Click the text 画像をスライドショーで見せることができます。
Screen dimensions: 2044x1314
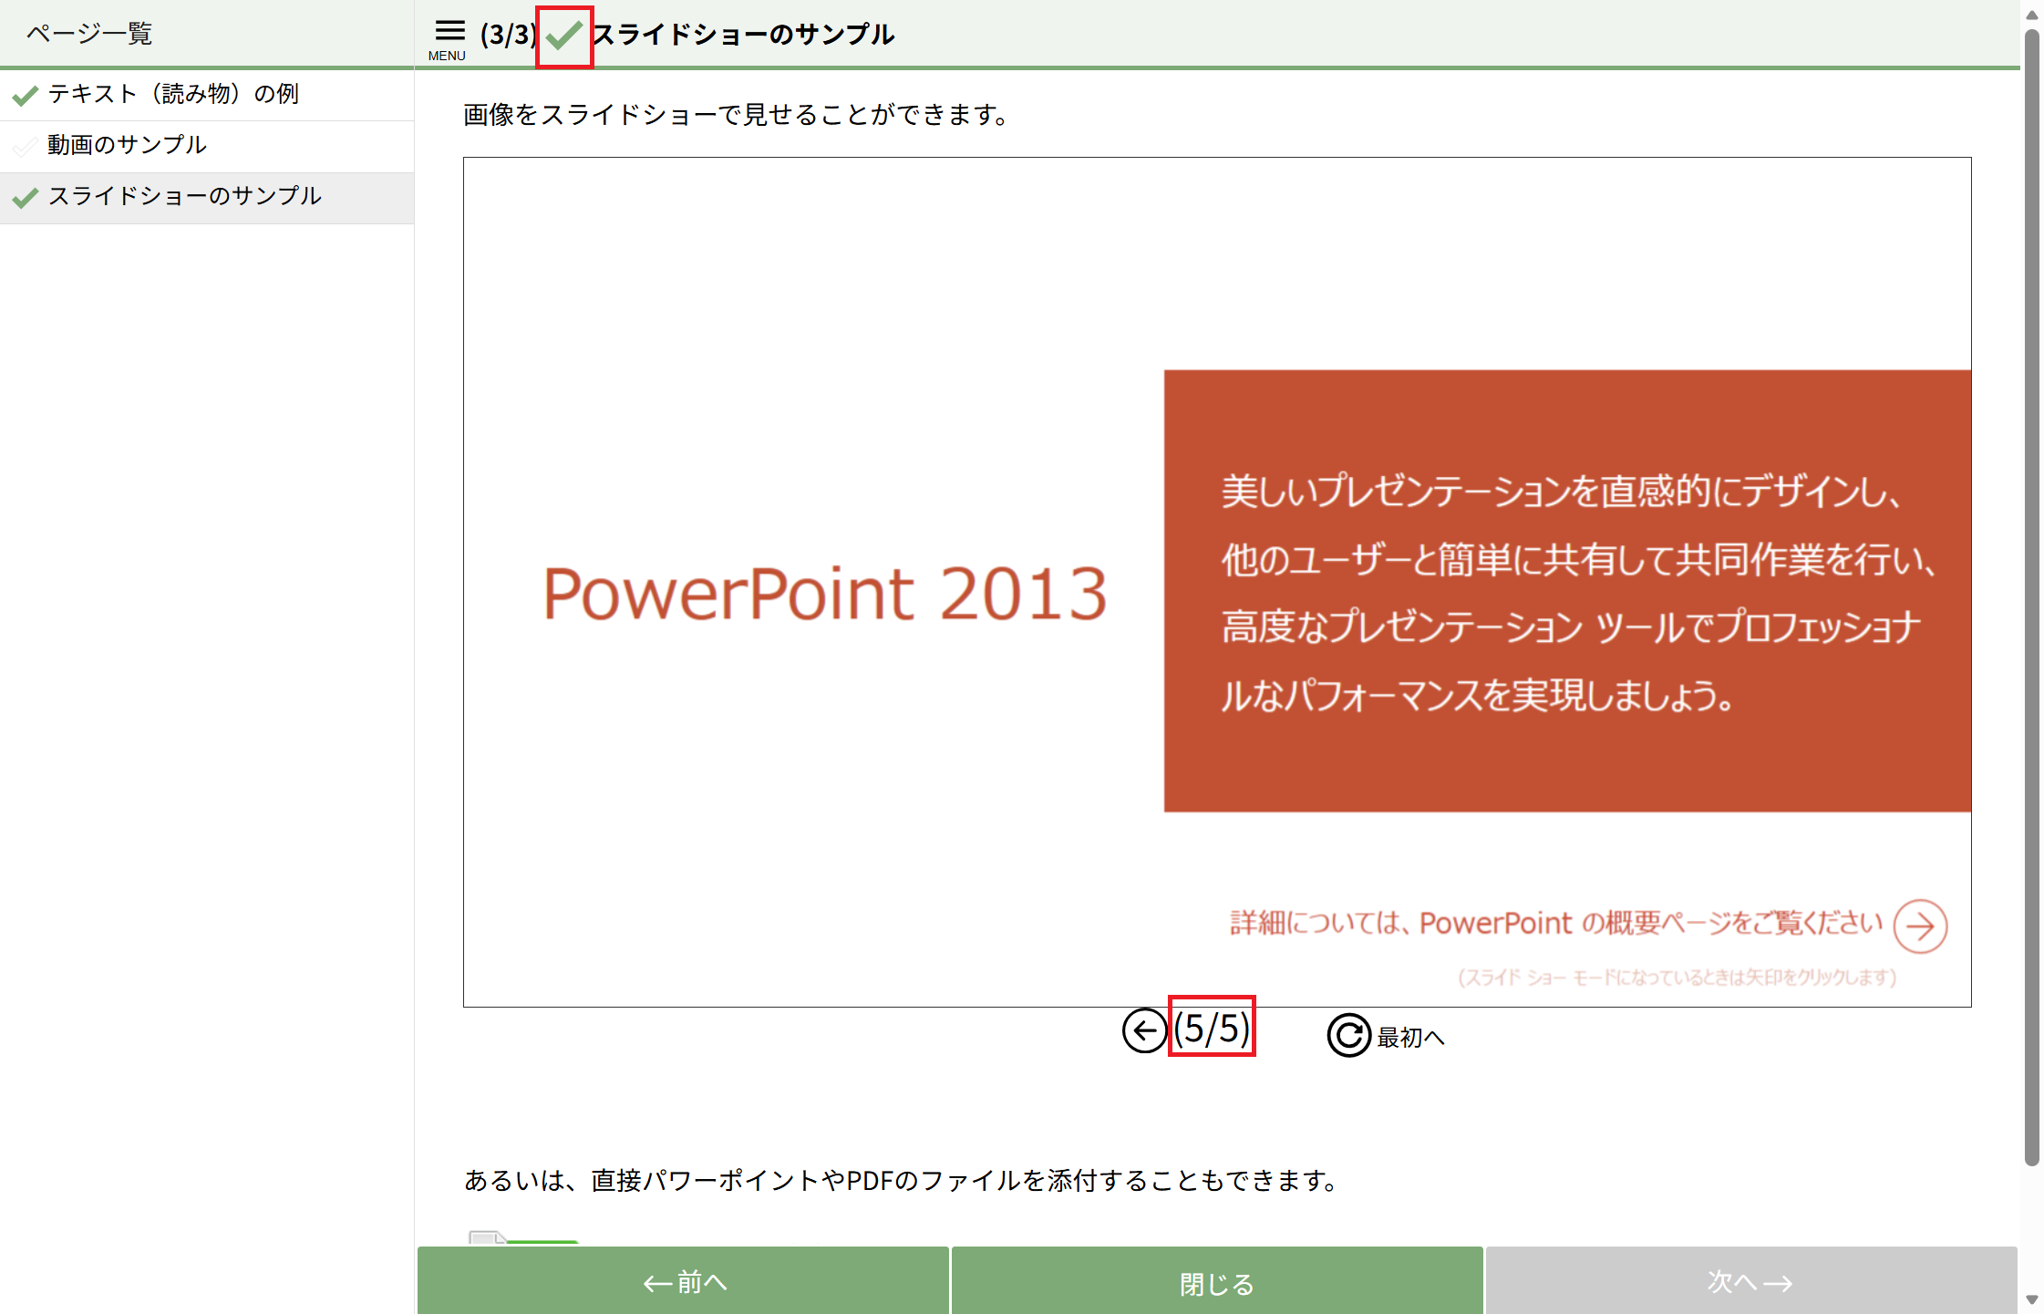tap(736, 115)
